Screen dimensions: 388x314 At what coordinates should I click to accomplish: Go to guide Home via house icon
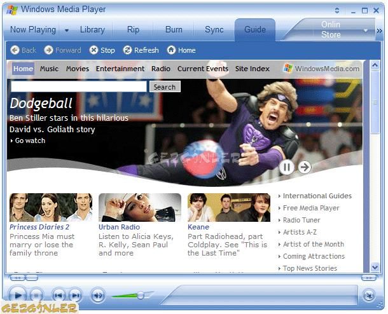pos(171,50)
